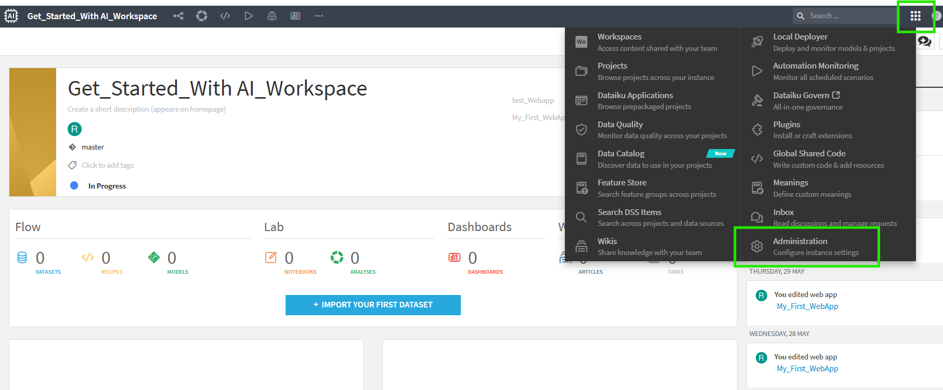Click the Automation Monitoring play icon
943x390 pixels.
757,71
